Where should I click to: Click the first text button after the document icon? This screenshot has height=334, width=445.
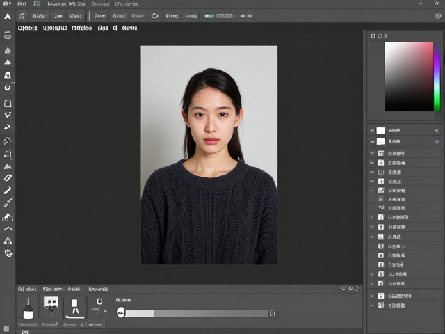(x=40, y=16)
